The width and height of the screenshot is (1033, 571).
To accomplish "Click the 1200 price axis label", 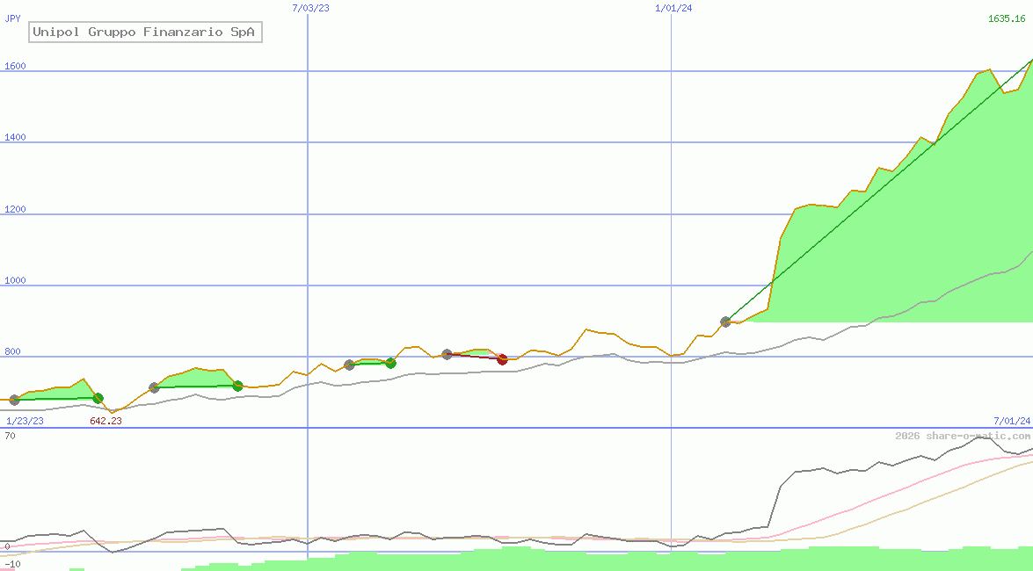I will pyautogui.click(x=15, y=210).
